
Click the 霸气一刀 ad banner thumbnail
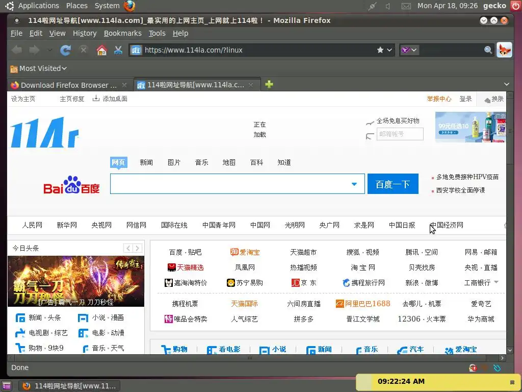76,281
